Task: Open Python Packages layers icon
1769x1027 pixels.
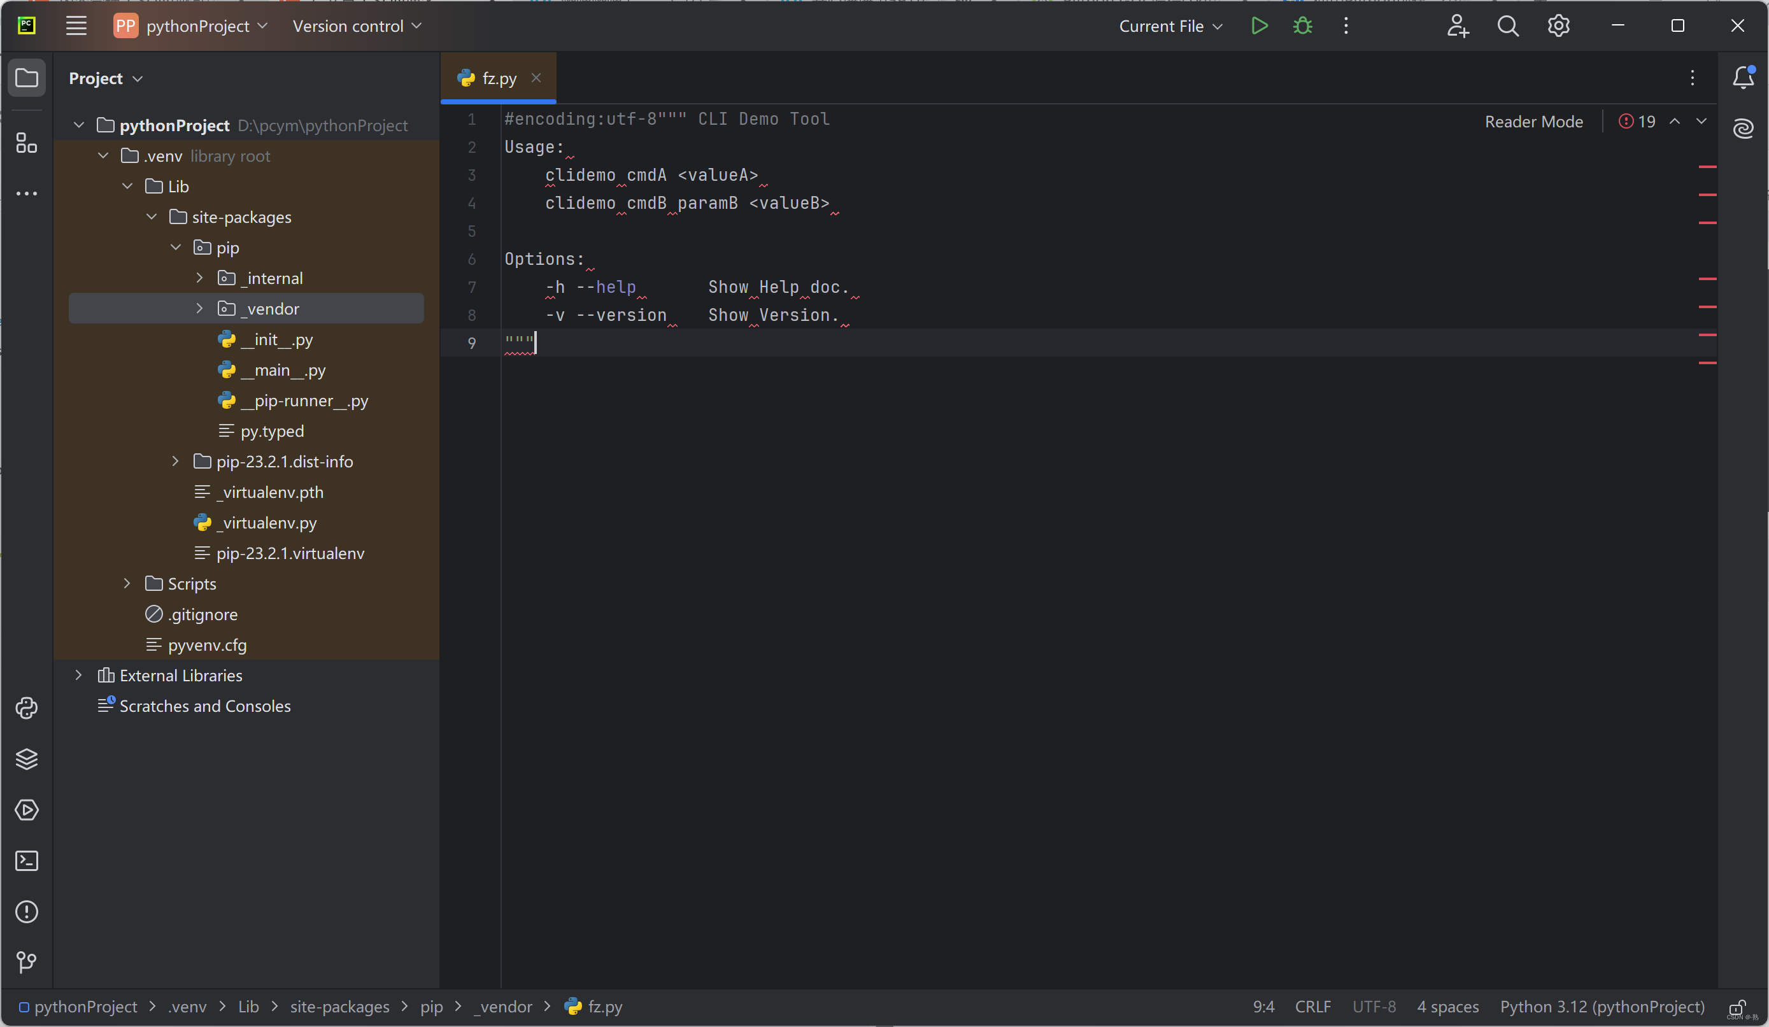Action: point(27,759)
